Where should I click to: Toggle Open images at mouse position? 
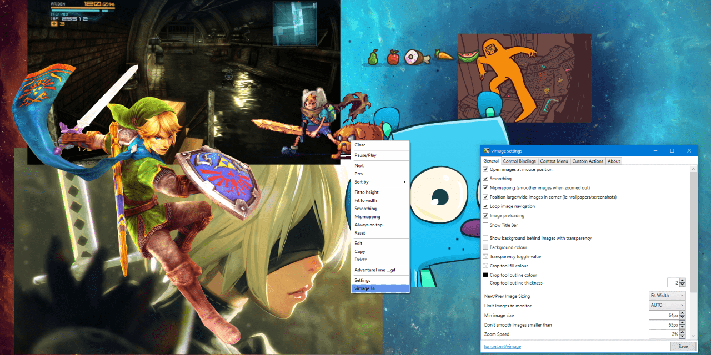(485, 169)
